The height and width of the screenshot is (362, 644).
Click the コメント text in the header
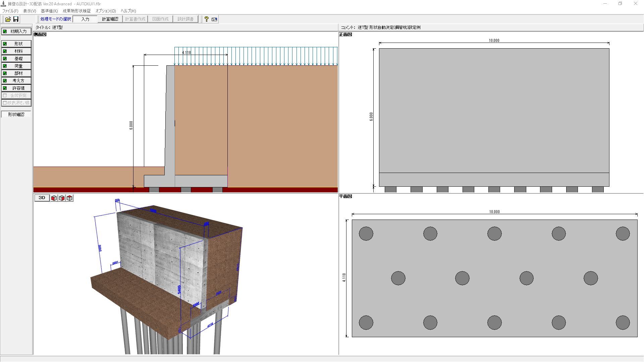381,27
